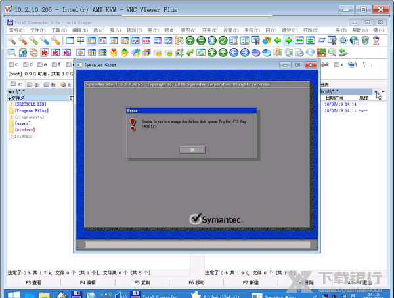The height and width of the screenshot is (298, 394).
Task: Click the F7 新建 function button
Action: (x=251, y=283)
